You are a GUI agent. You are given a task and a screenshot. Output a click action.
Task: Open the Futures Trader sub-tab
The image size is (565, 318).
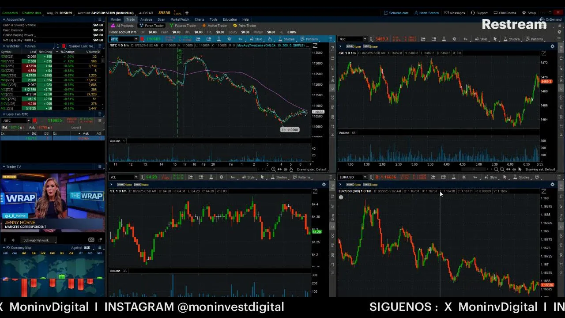pyautogui.click(x=183, y=26)
